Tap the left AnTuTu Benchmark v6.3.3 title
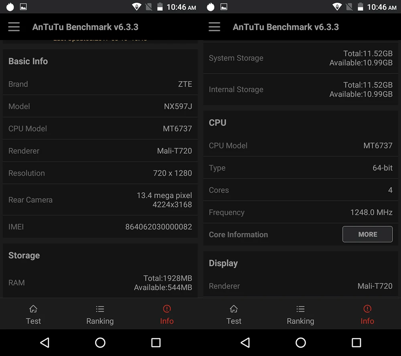The image size is (401, 356). 85,27
